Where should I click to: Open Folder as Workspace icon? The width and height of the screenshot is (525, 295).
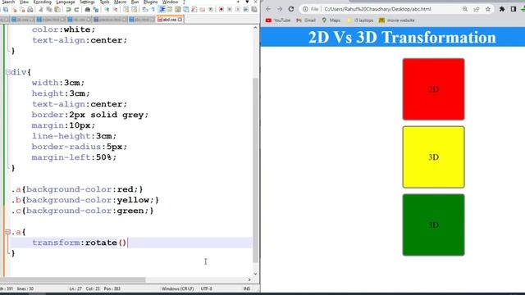(203, 9)
